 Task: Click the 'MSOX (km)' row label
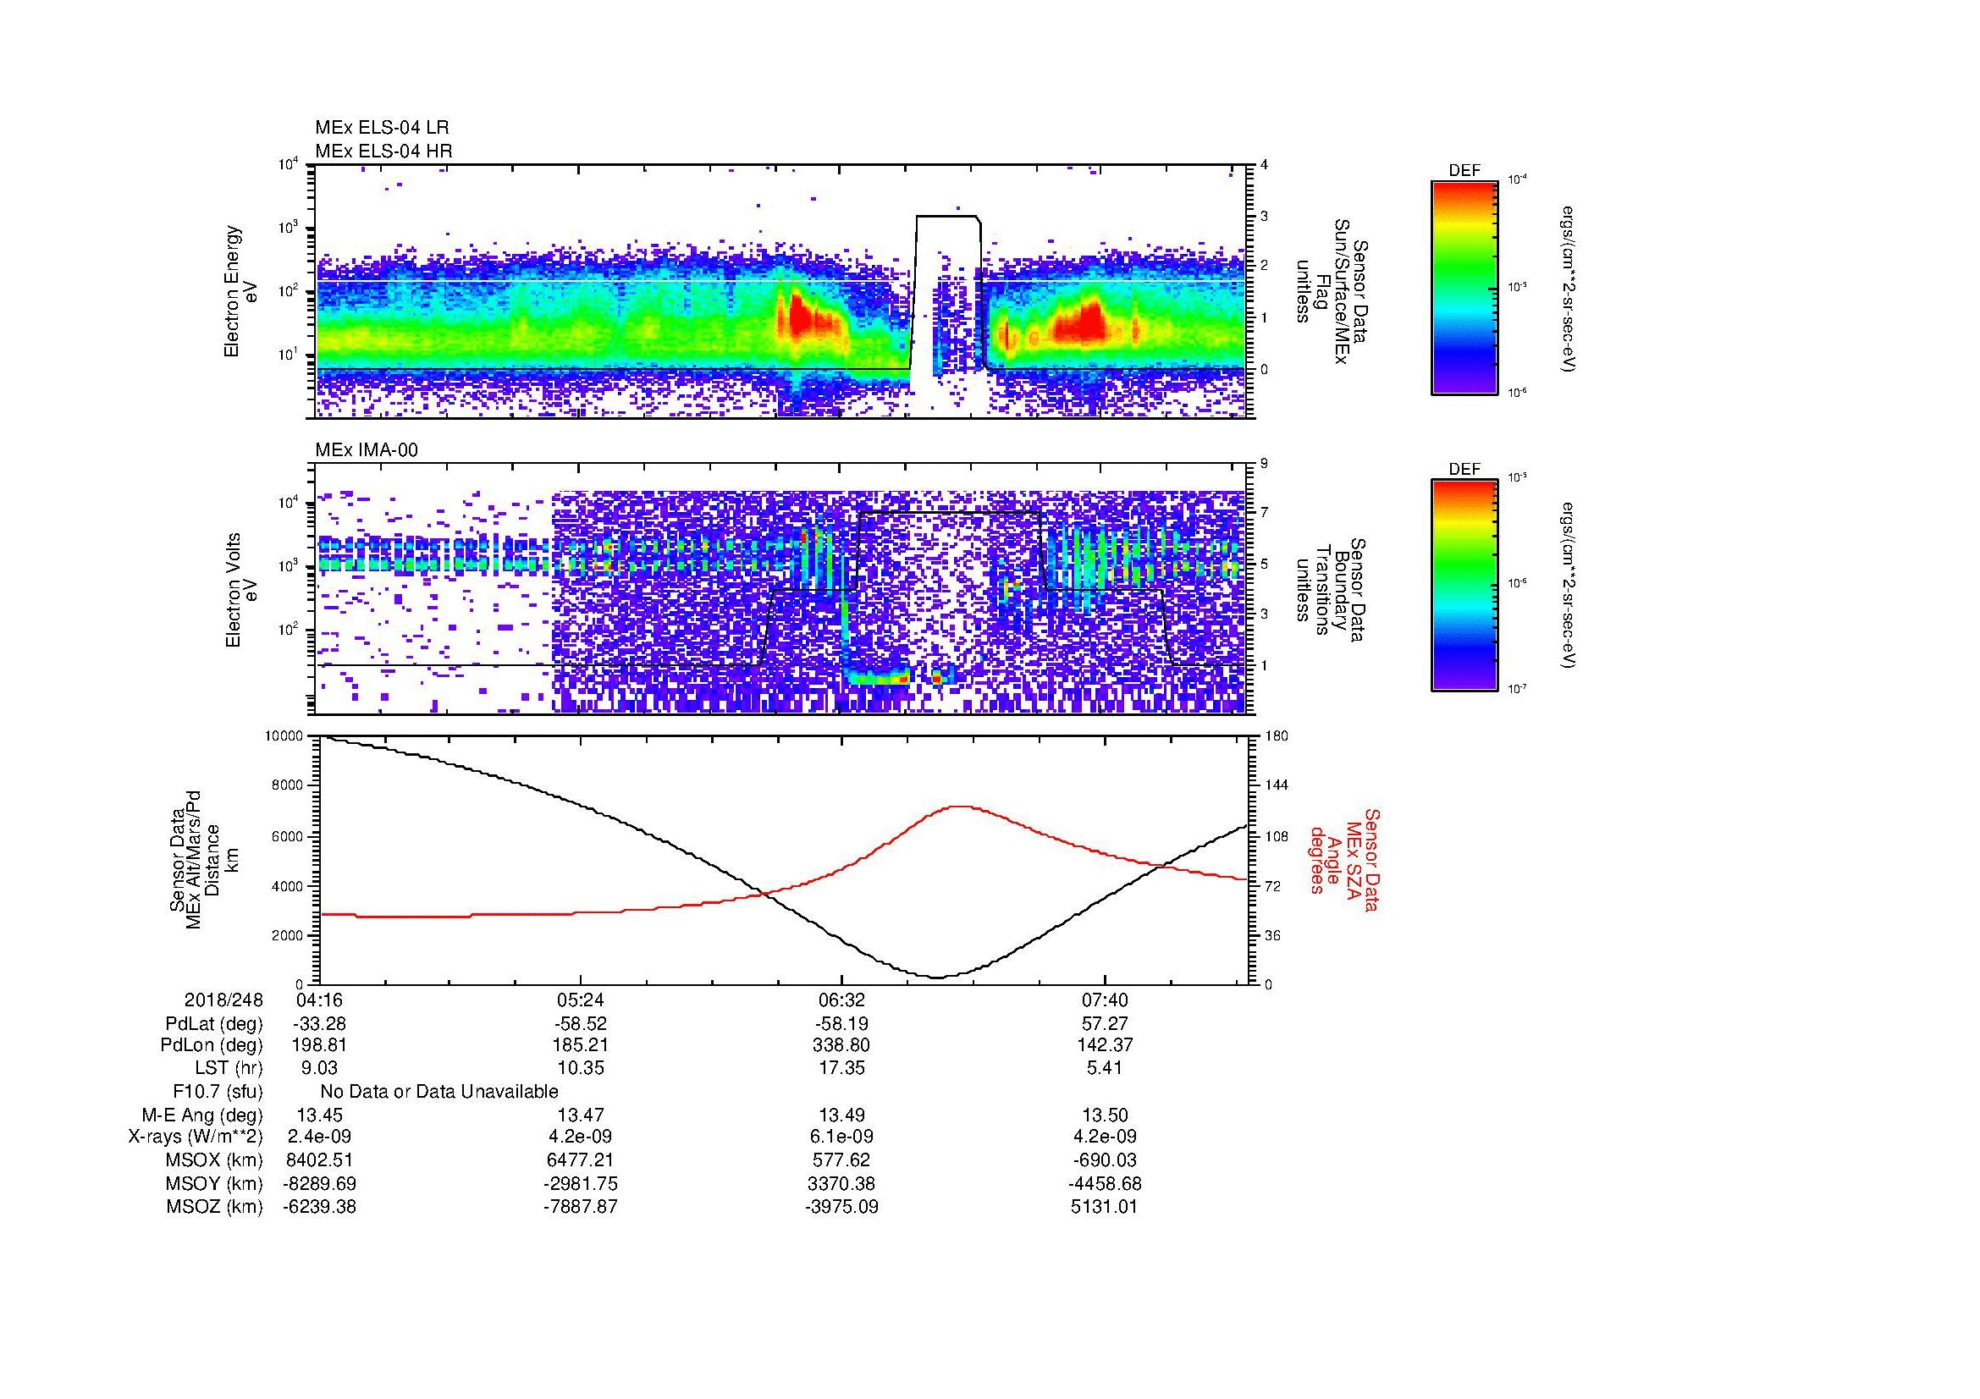coord(214,1160)
